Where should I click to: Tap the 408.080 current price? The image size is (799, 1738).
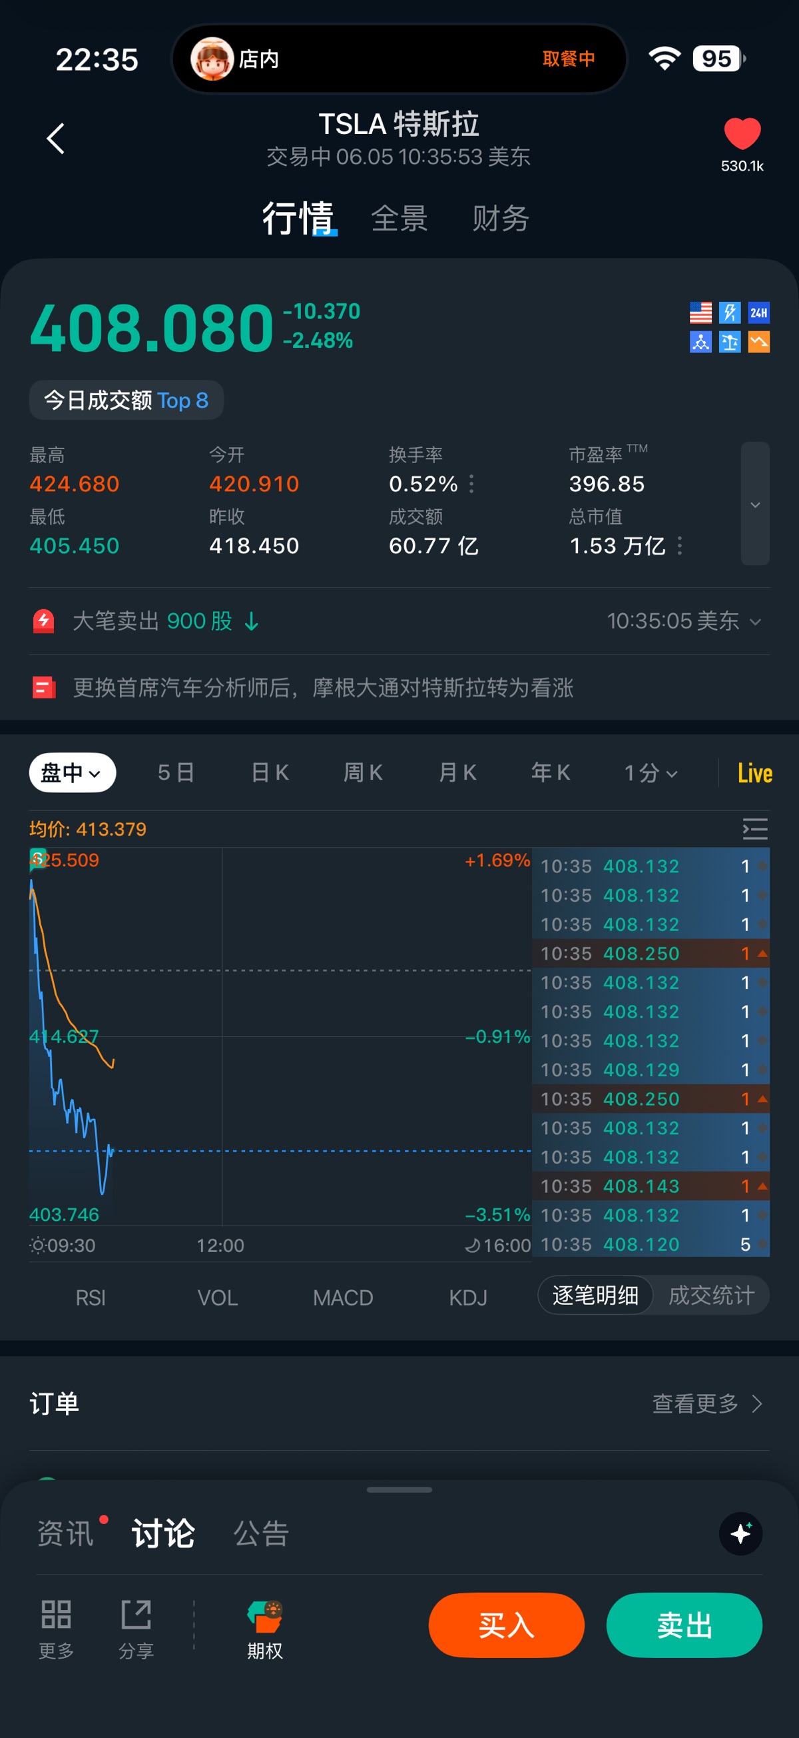(x=152, y=328)
